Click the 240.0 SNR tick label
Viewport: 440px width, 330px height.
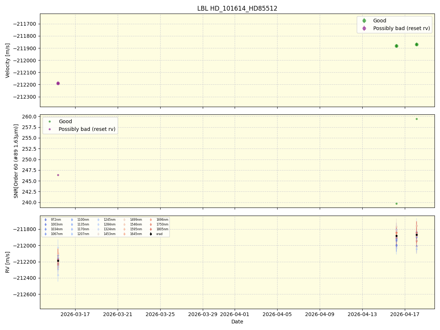coord(30,202)
